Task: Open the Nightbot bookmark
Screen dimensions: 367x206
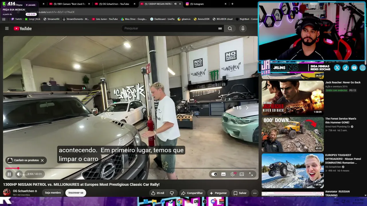Action: [x=247, y=19]
